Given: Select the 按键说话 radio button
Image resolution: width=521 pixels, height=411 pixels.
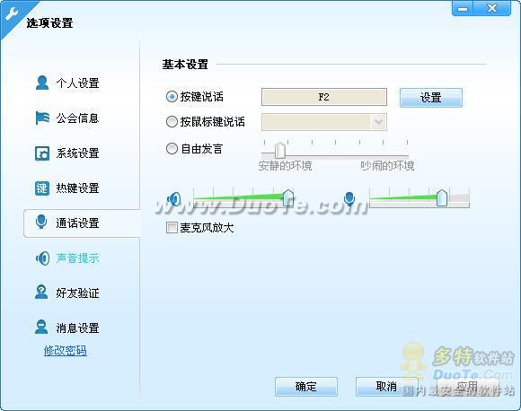Looking at the screenshot, I should [172, 97].
